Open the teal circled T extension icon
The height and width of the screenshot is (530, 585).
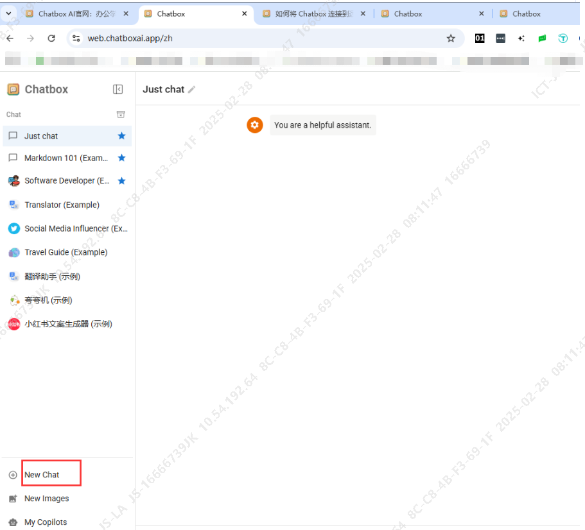[x=563, y=38]
